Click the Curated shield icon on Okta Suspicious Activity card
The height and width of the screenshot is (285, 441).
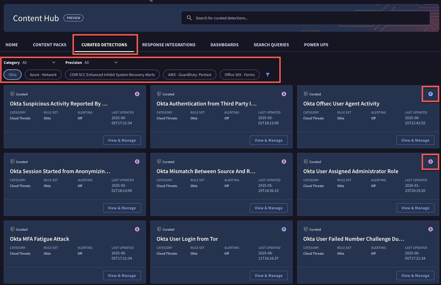[12, 94]
